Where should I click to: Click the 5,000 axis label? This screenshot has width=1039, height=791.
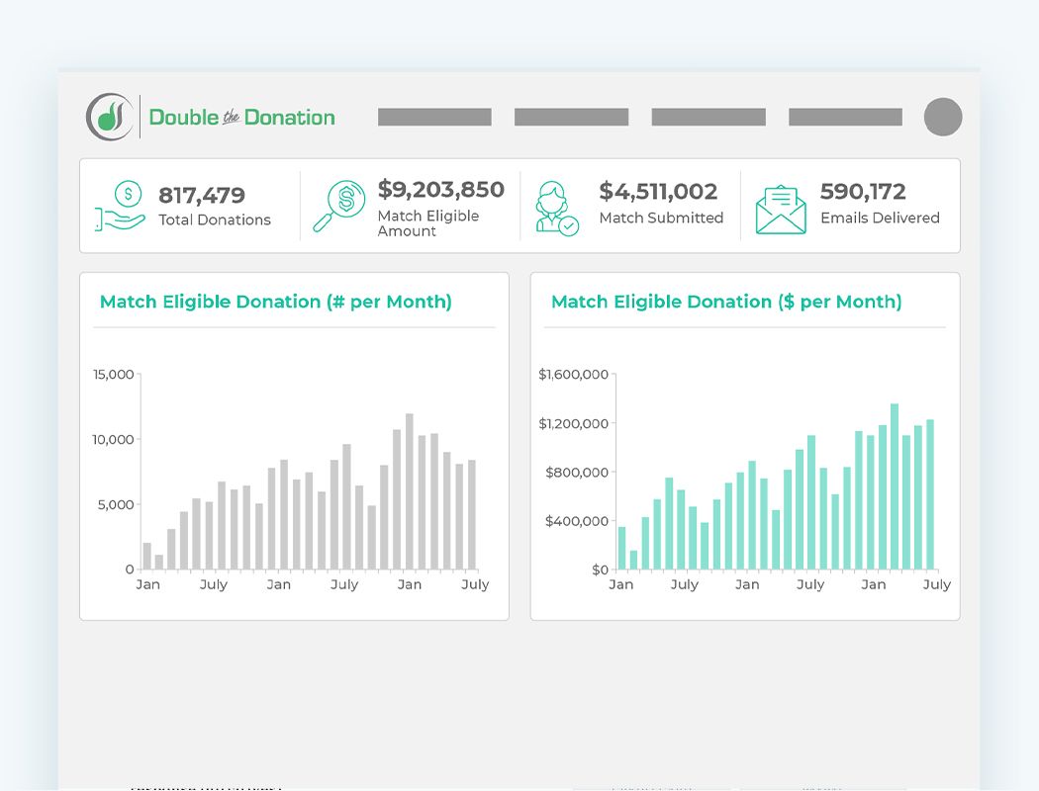(116, 505)
